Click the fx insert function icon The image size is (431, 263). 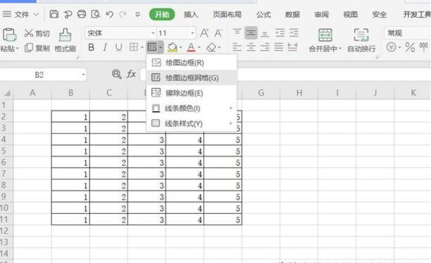pos(131,74)
